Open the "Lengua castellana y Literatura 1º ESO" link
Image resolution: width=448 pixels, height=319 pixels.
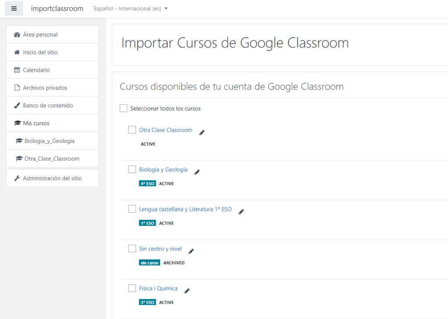pyautogui.click(x=185, y=209)
